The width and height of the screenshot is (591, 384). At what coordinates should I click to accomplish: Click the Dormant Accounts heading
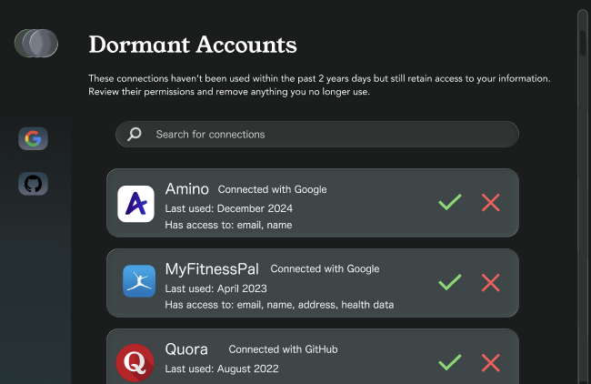193,44
